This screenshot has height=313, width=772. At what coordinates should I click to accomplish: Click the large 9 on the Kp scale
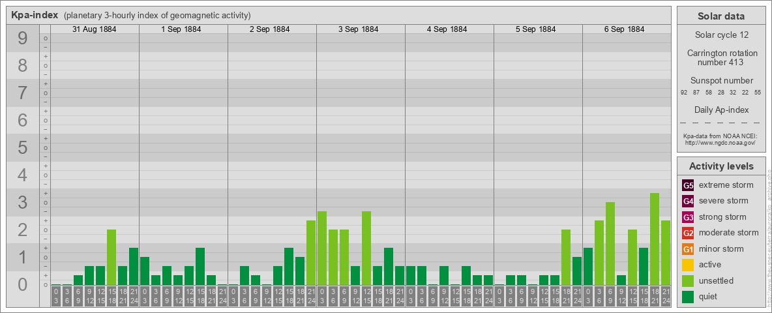tap(22, 38)
